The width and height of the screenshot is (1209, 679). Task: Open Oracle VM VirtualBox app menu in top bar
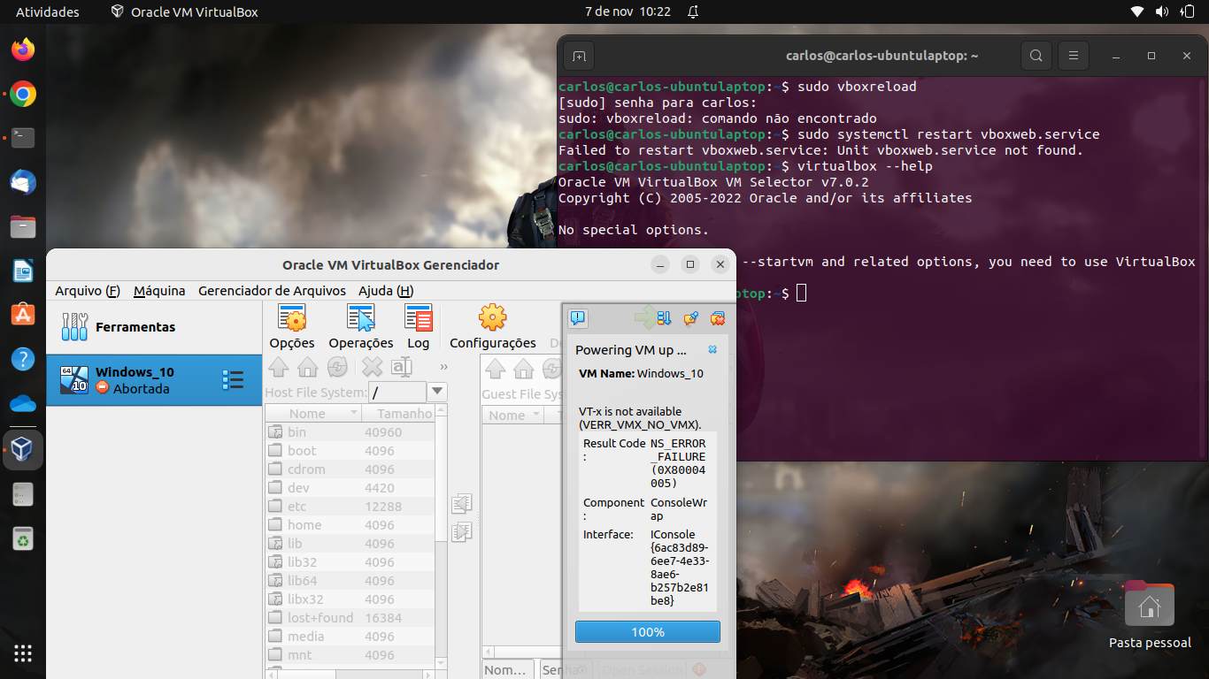(185, 11)
